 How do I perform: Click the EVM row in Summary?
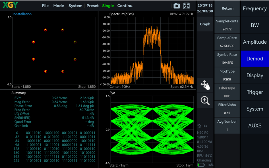coord(54,98)
